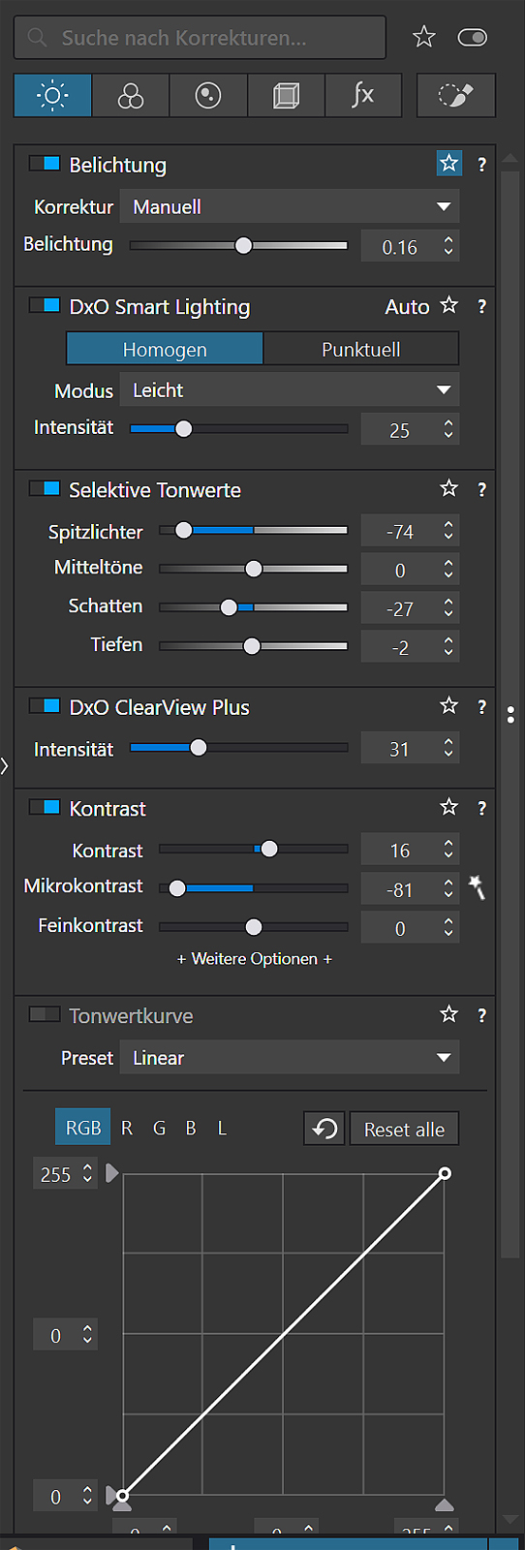Click Smart Lighting Intensität stepper arrows

(448, 429)
